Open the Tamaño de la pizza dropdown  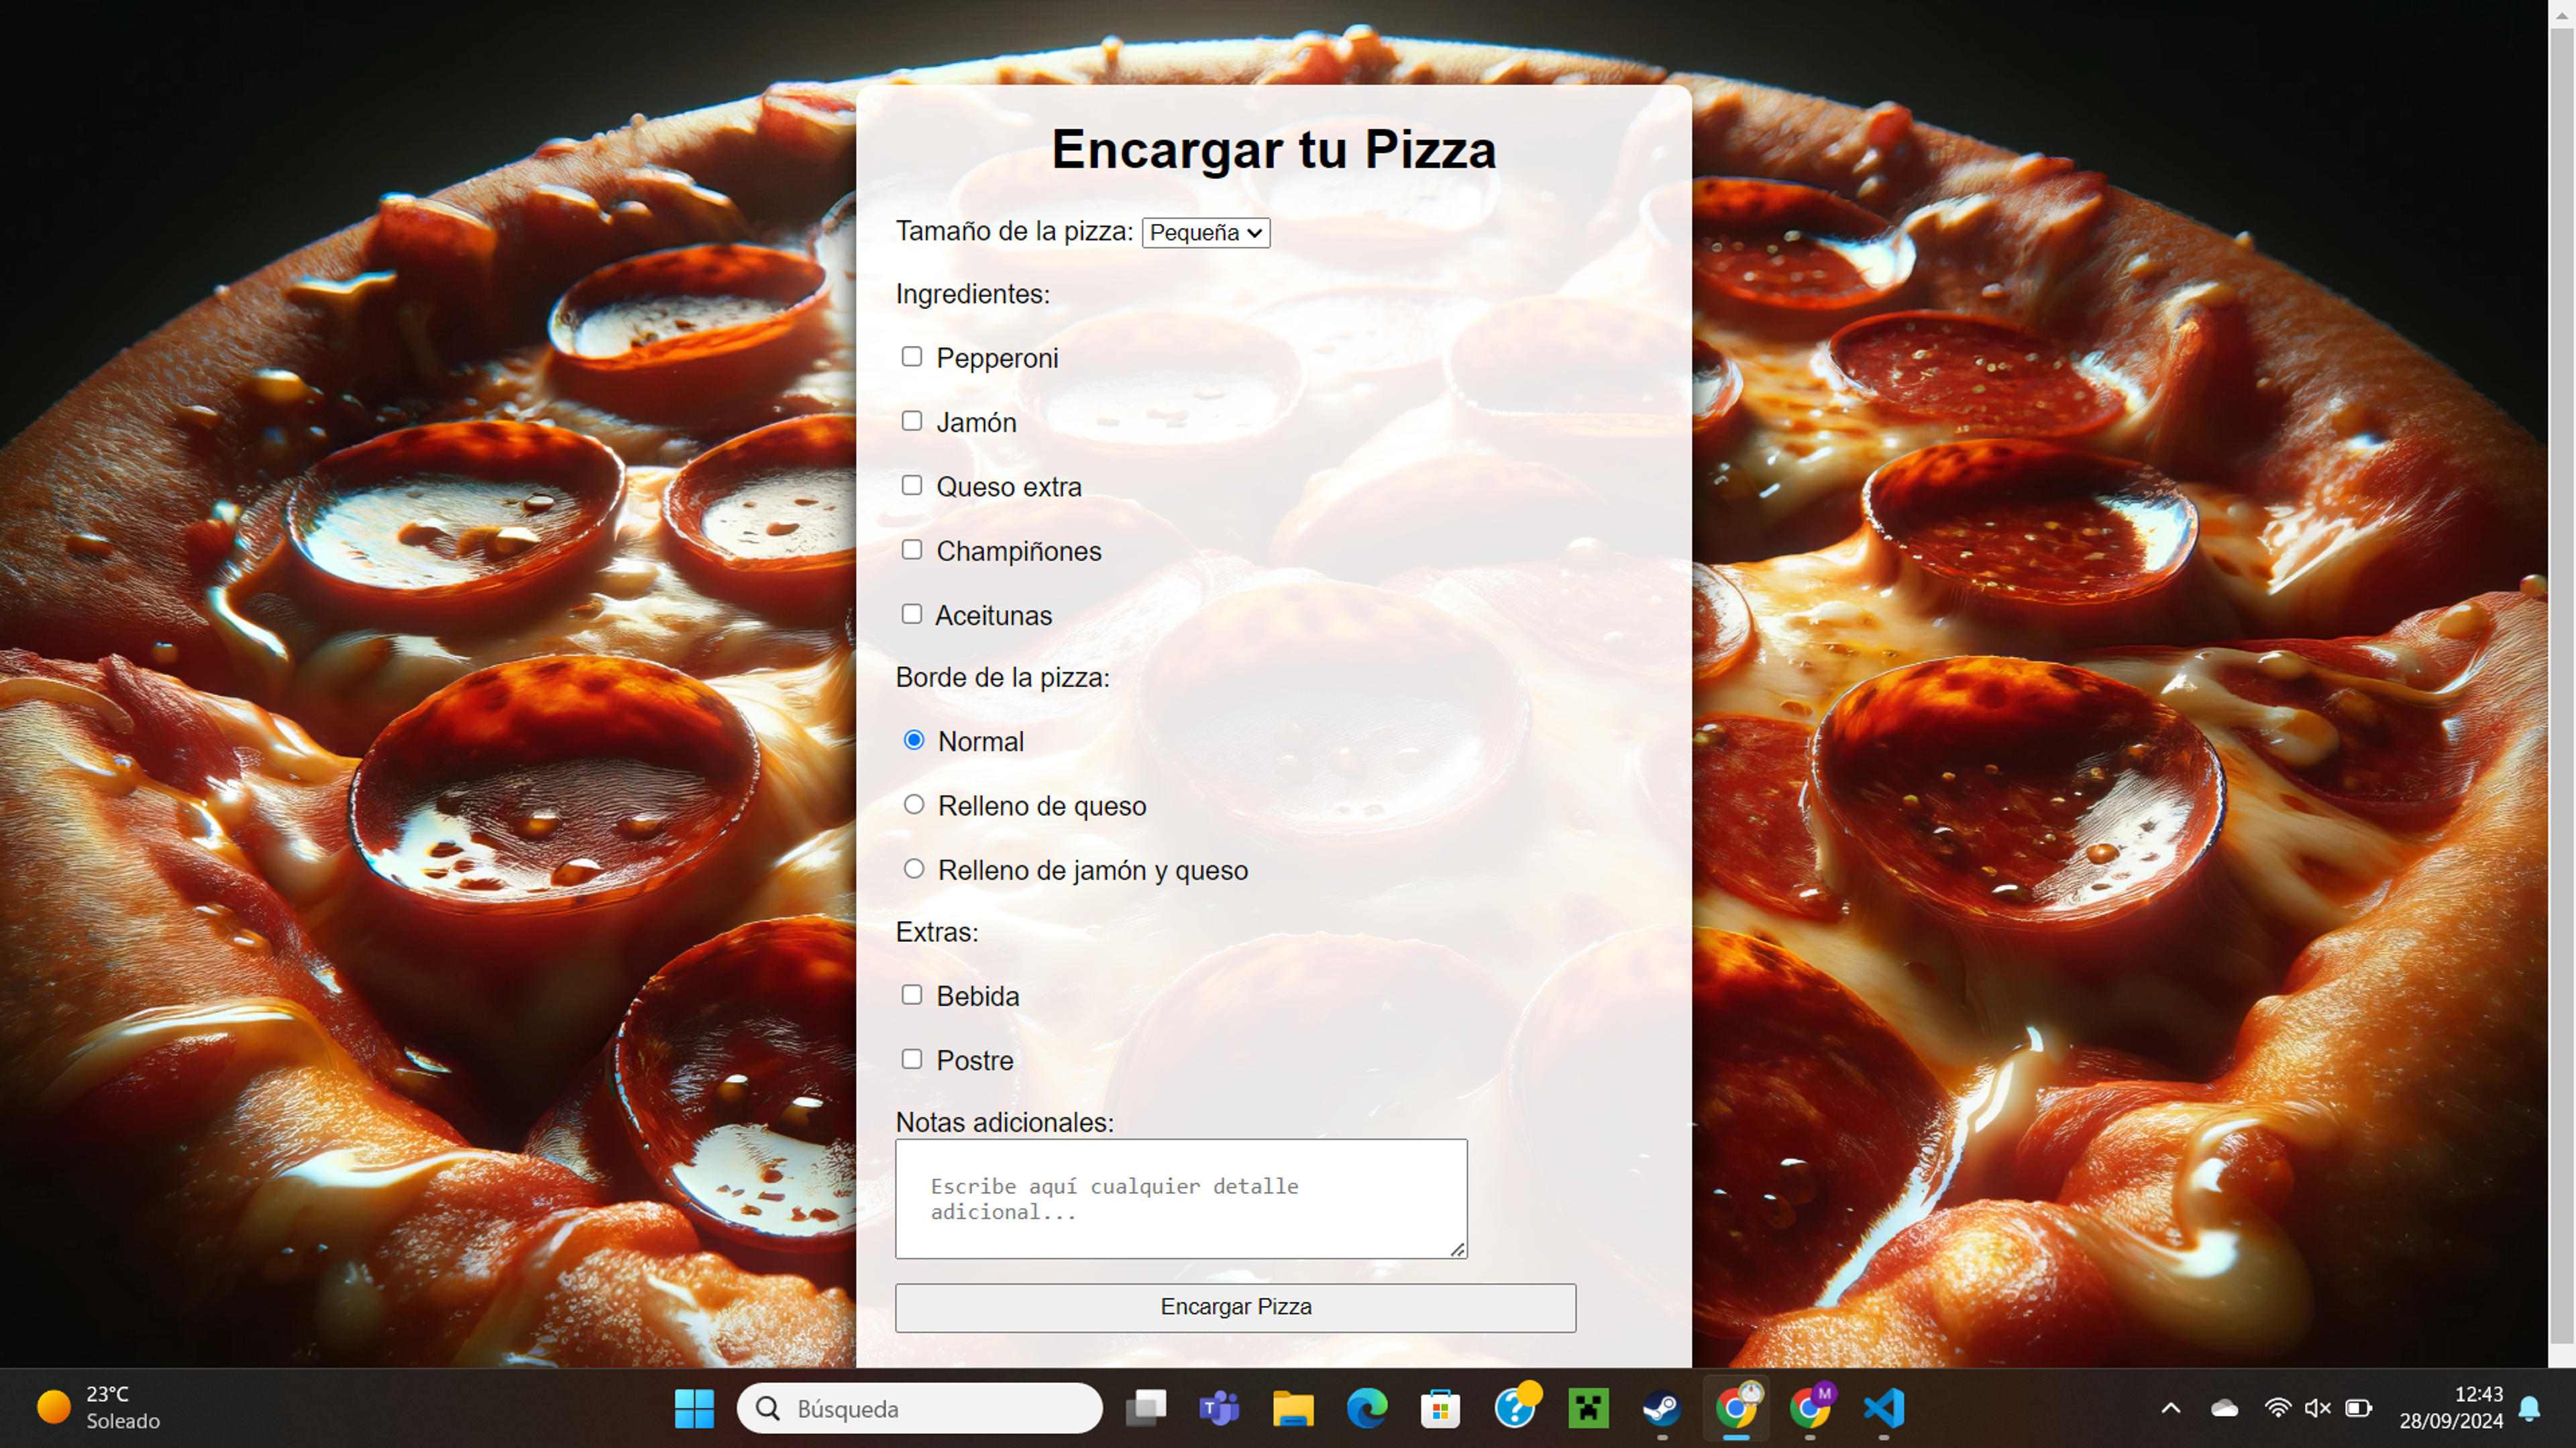coord(1206,233)
